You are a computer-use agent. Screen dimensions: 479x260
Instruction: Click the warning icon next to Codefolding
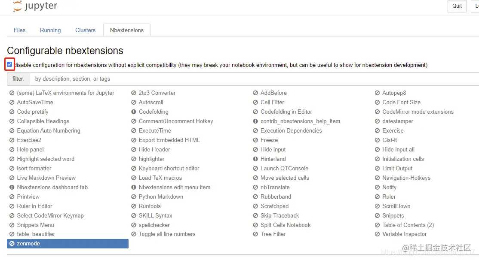(134, 112)
